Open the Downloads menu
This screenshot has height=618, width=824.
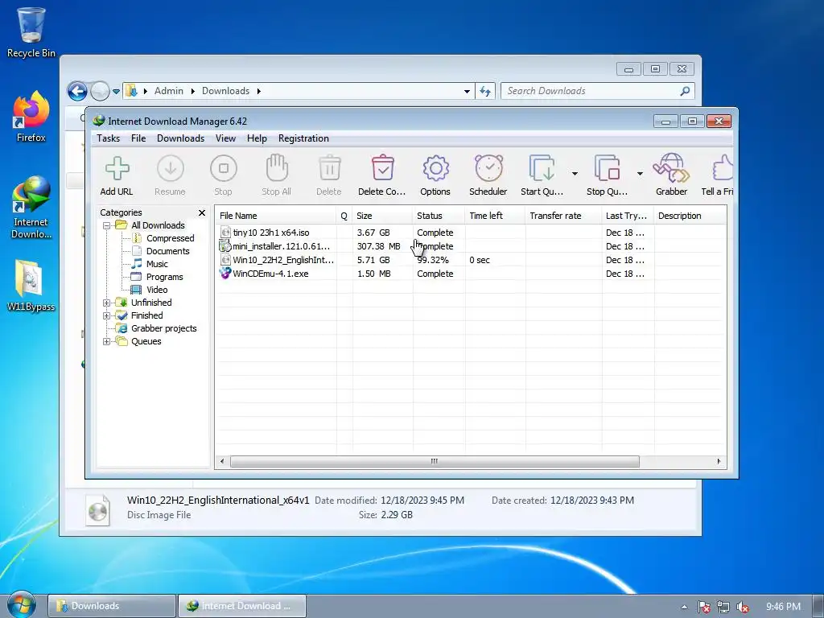180,138
